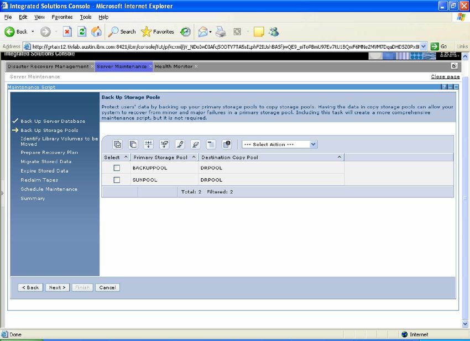Open the Help menu

point(103,17)
